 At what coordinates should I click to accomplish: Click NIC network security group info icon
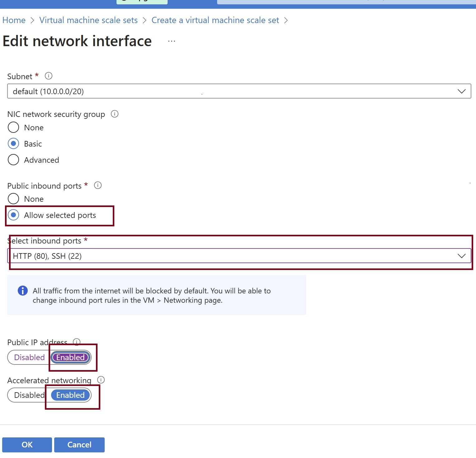pyautogui.click(x=115, y=114)
